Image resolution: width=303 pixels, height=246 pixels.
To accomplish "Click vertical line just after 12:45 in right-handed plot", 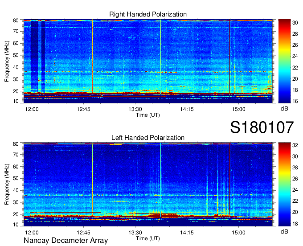I will pyautogui.click(x=92, y=57).
